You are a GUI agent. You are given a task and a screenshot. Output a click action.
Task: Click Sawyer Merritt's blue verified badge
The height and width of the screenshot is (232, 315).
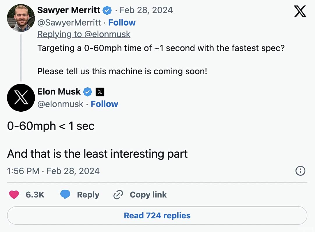[107, 10]
